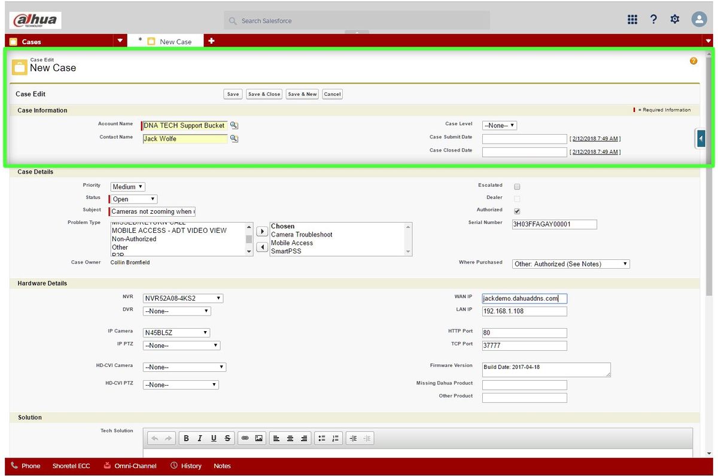Click Account Name lookup magnifier icon
The image size is (718, 476).
tap(234, 126)
